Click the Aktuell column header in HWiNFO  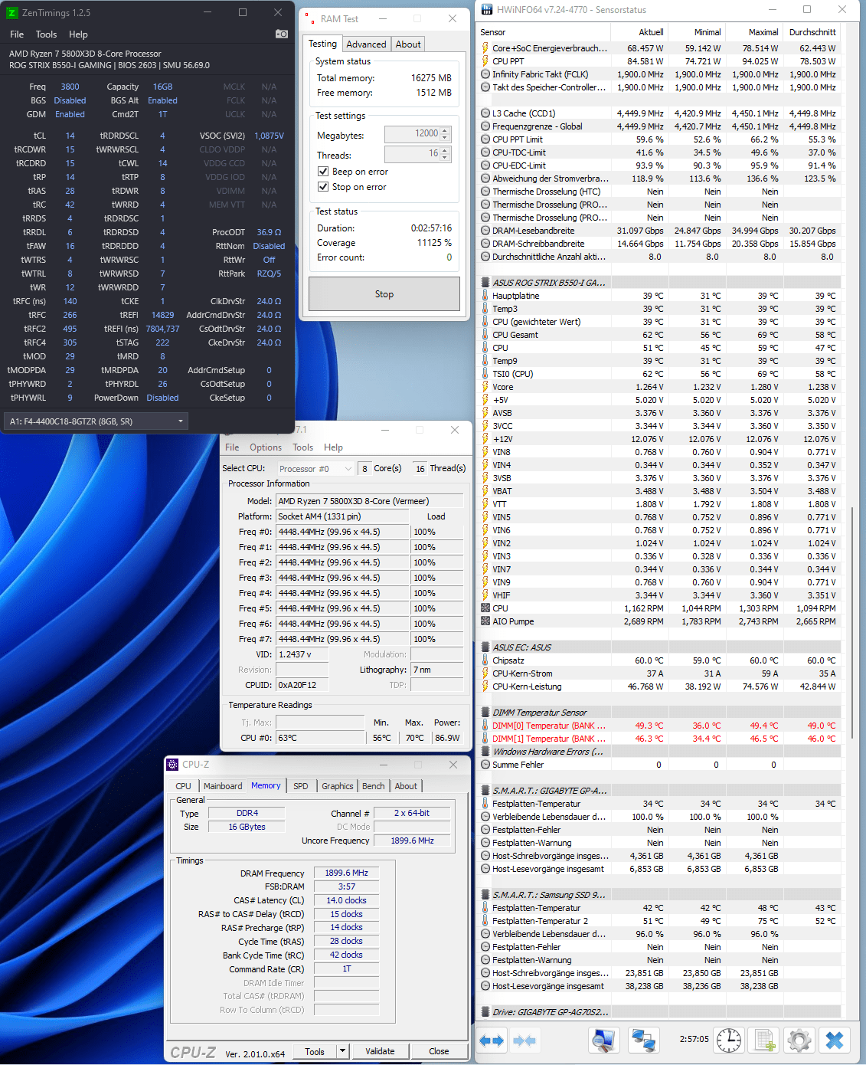[639, 32]
